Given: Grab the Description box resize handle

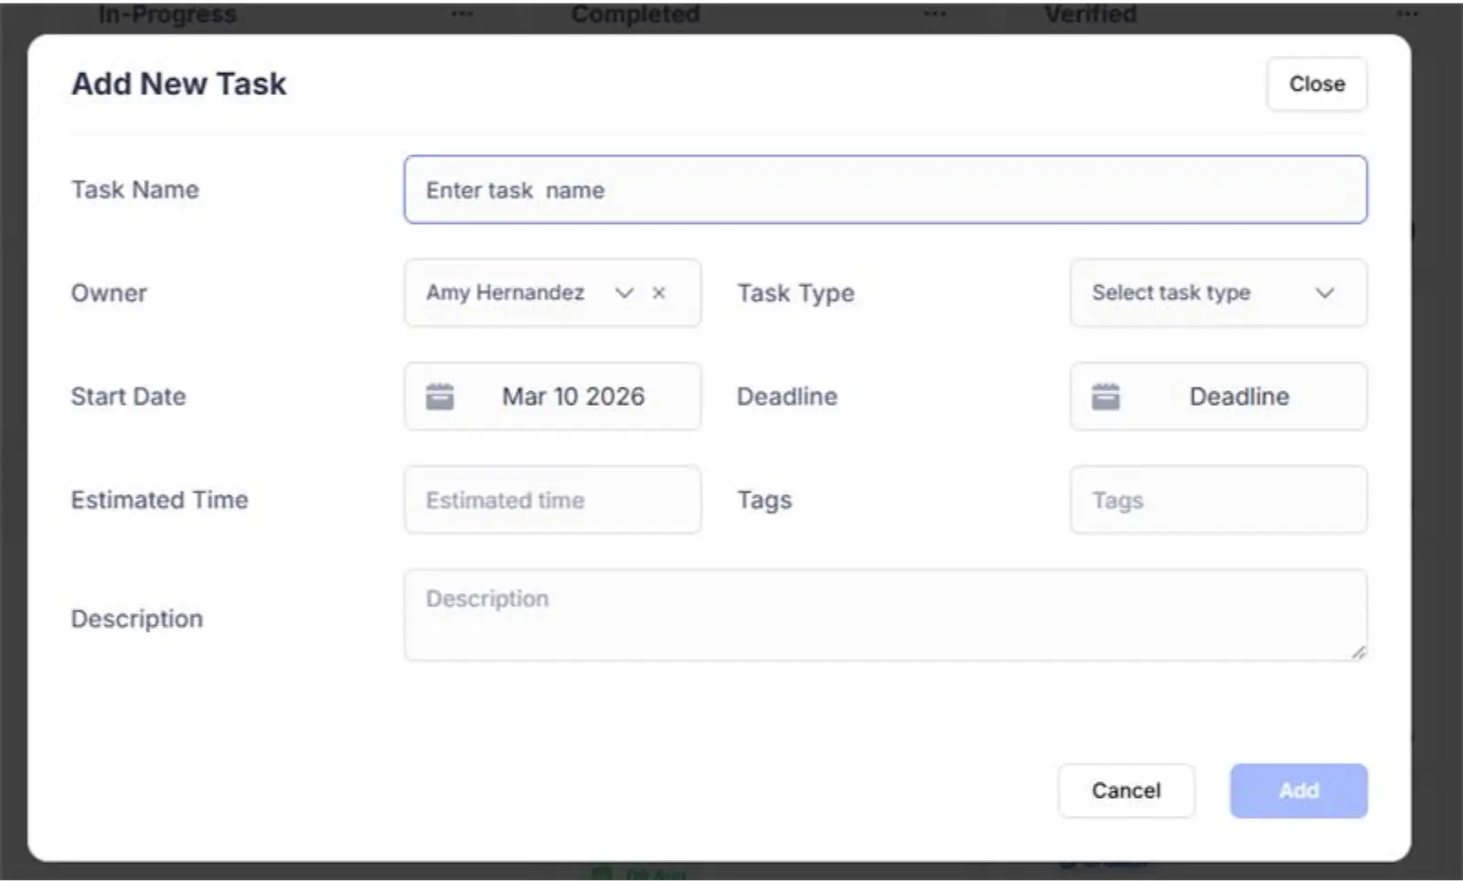Looking at the screenshot, I should (x=1358, y=652).
